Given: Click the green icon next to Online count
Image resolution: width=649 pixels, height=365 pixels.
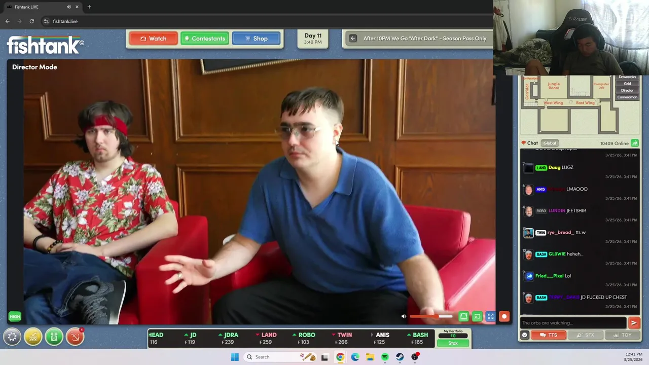Looking at the screenshot, I should coord(635,143).
